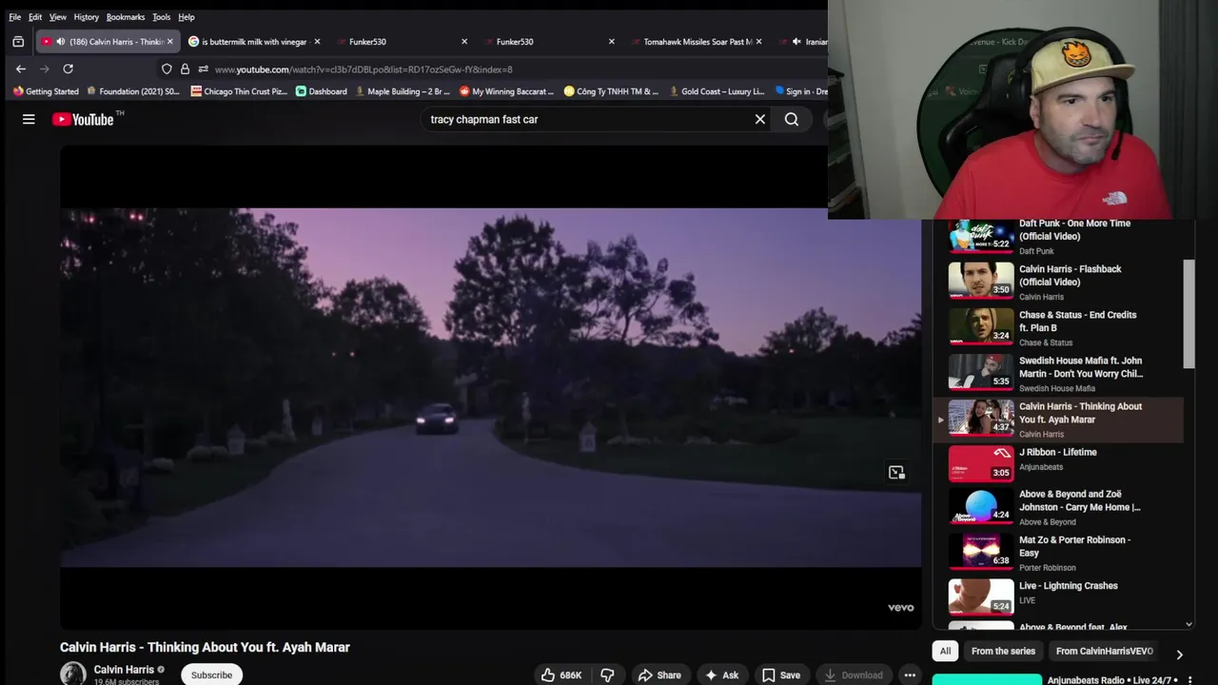Play Chase & Status End Credits thumbnail

coord(981,326)
